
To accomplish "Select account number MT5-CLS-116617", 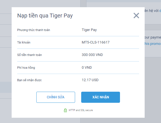I will click(96, 42).
